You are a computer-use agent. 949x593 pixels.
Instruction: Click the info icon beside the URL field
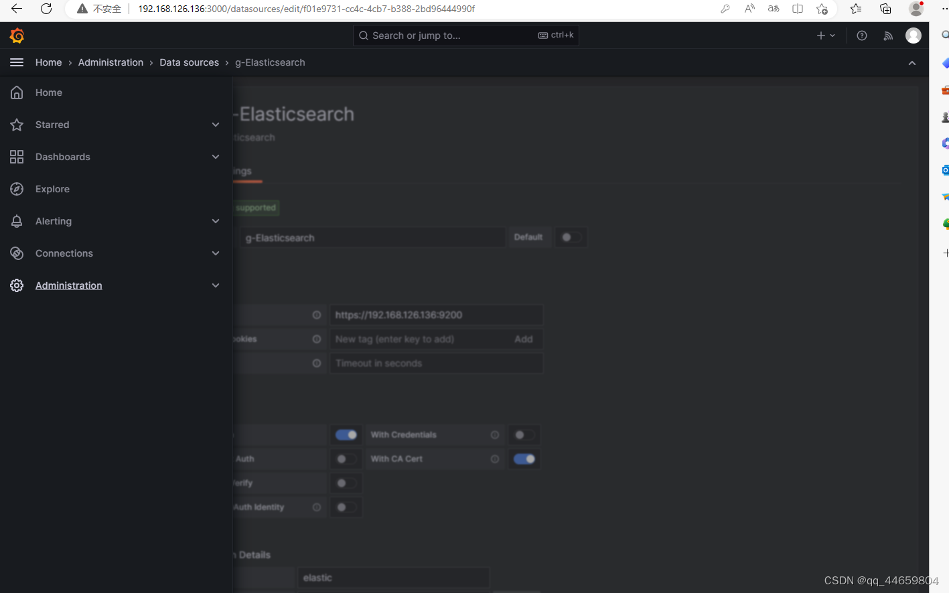coord(317,315)
